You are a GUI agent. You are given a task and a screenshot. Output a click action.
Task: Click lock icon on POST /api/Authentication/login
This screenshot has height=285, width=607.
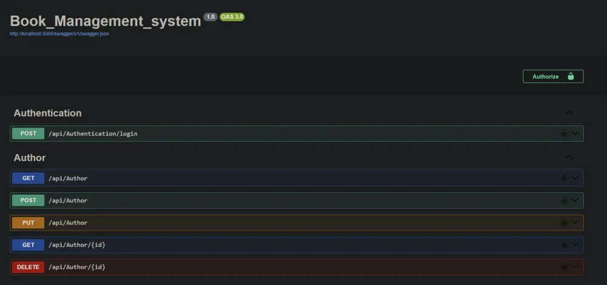click(565, 133)
